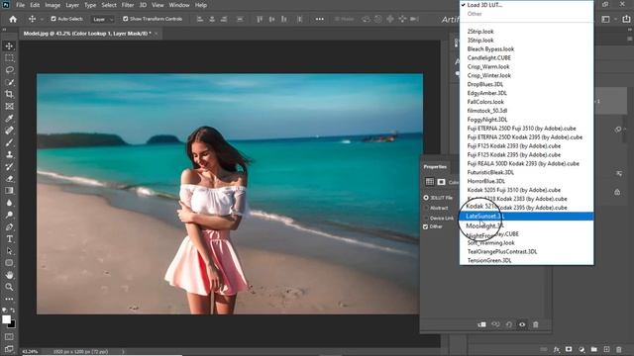The width and height of the screenshot is (634, 356).
Task: Create new layer in Layers panel
Action: coord(606,349)
